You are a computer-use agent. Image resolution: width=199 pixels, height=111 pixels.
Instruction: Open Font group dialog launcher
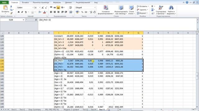[47, 16]
